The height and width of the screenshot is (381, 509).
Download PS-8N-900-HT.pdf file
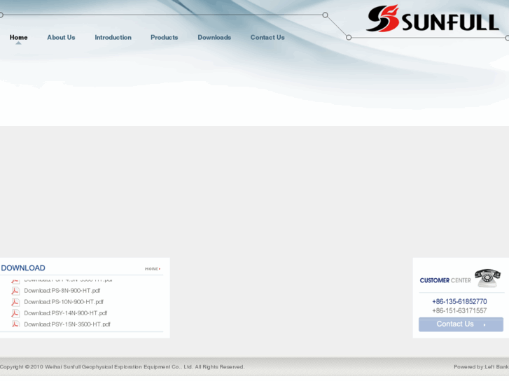(x=62, y=291)
